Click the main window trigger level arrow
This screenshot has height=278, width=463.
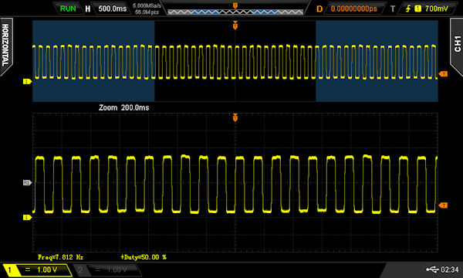click(x=443, y=74)
